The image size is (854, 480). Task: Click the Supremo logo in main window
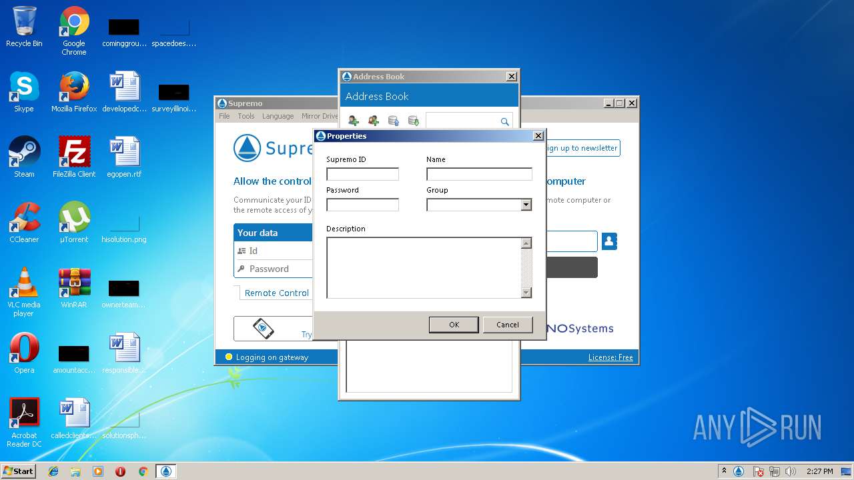[x=247, y=148]
